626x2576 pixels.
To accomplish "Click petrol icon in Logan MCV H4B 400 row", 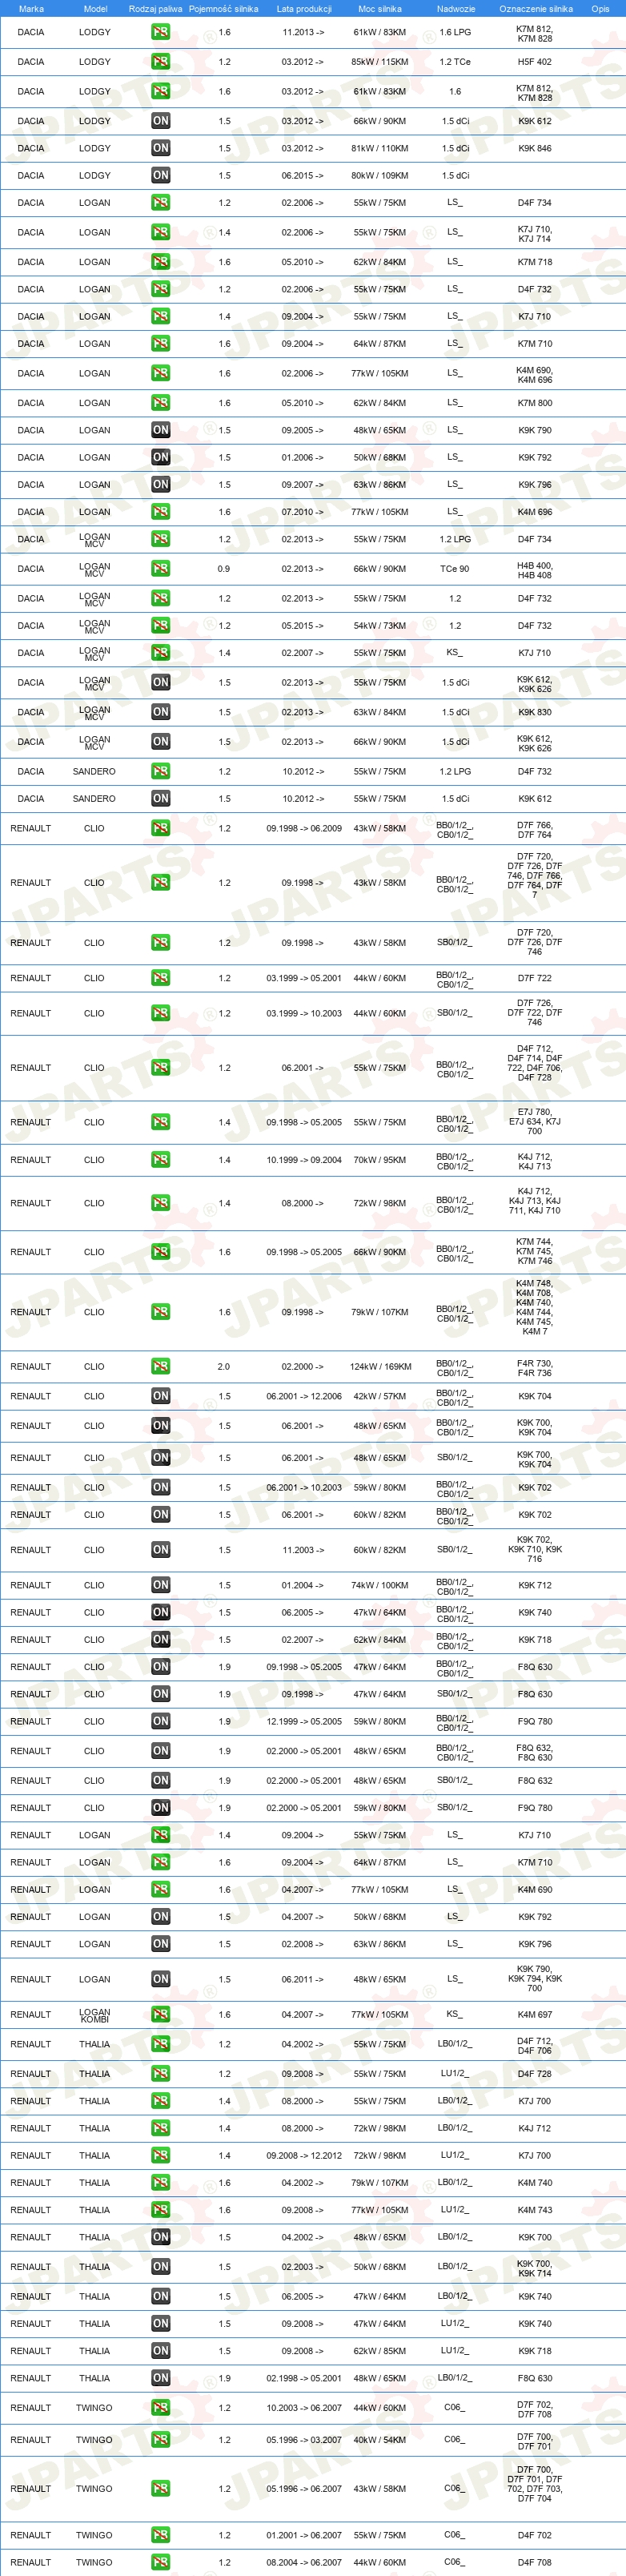I will pos(160,568).
